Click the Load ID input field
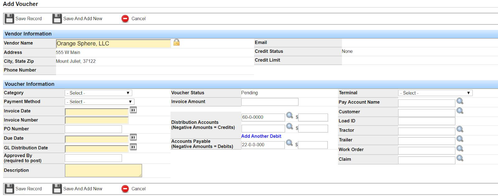 click(x=427, y=121)
